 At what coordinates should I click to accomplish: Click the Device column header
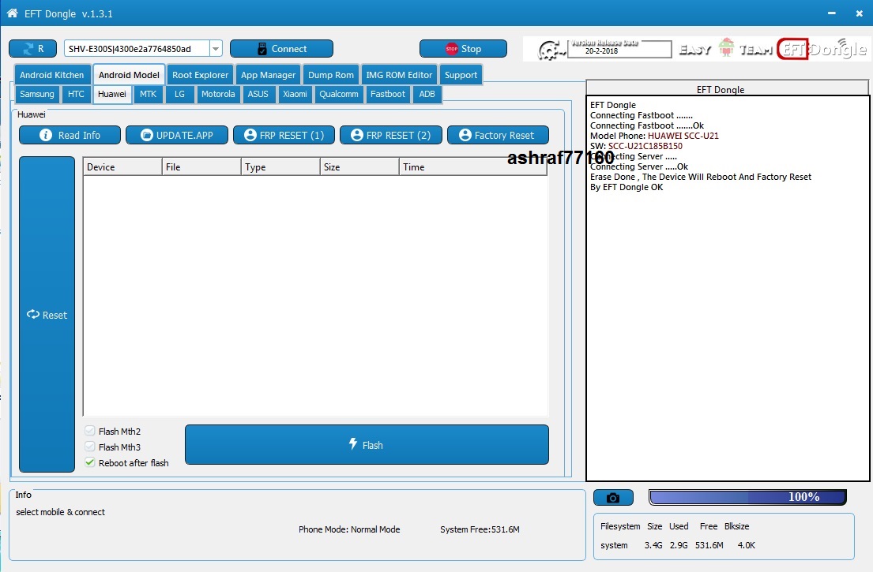coord(122,166)
